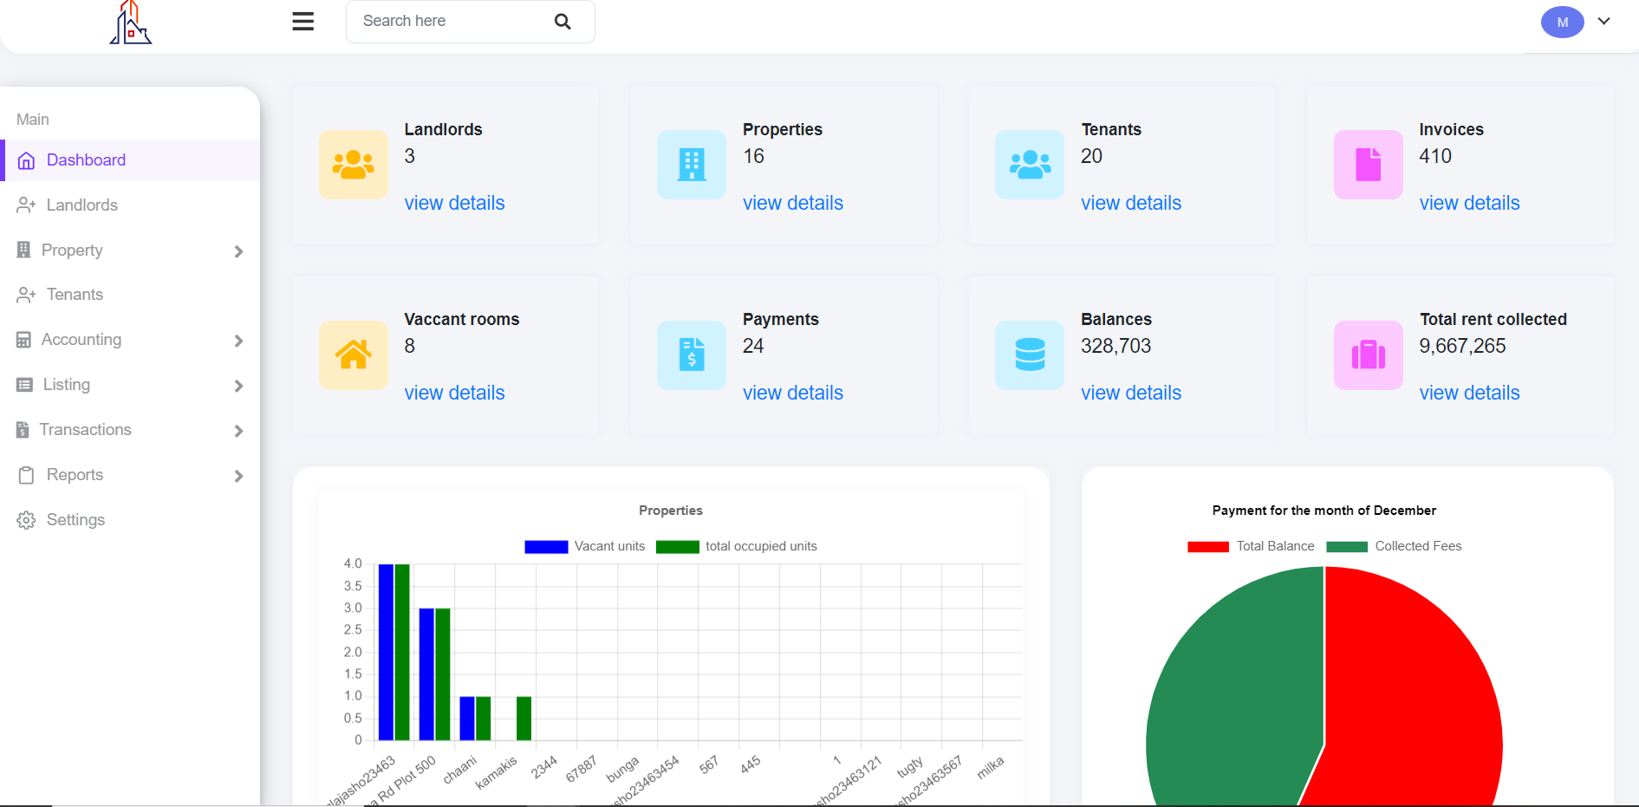The width and height of the screenshot is (1639, 807).
Task: Click the Vaccant rooms house icon
Action: click(354, 355)
